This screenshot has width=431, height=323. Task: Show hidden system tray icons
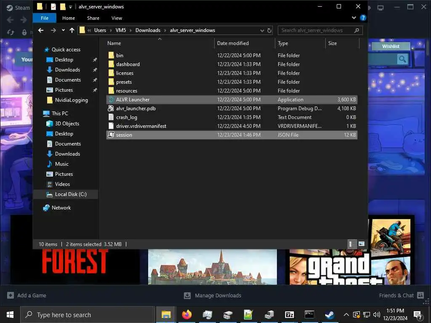[x=346, y=315]
